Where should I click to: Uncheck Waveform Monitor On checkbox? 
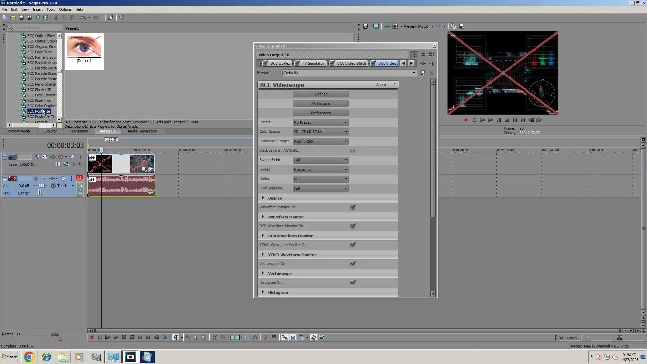353,207
